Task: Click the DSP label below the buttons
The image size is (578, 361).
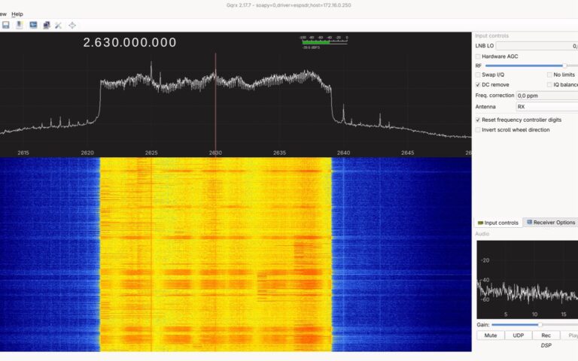Action: tap(546, 345)
